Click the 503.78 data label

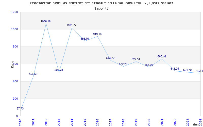pyautogui.click(x=59, y=70)
